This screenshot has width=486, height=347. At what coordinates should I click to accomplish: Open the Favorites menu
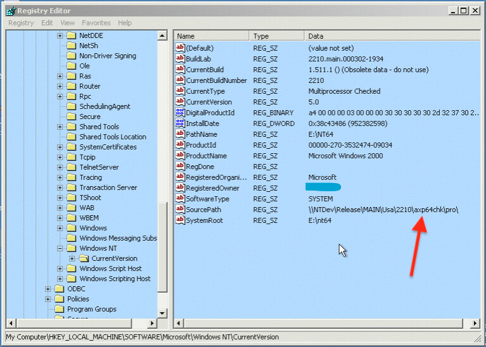(96, 23)
